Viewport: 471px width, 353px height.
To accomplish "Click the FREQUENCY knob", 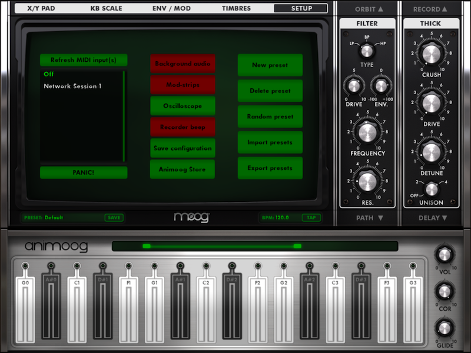I will click(367, 132).
